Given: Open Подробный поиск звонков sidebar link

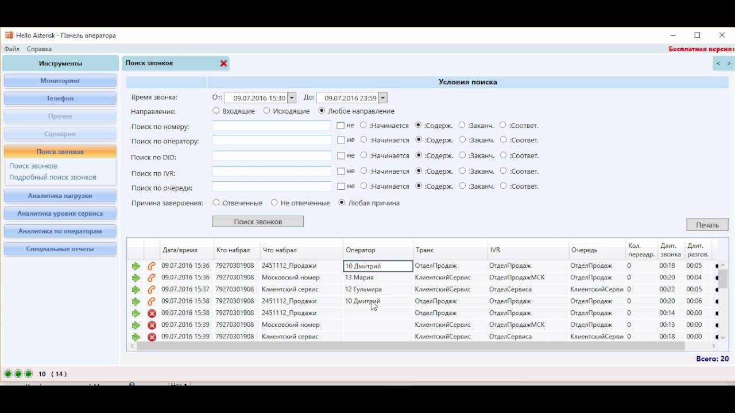Looking at the screenshot, I should (x=53, y=177).
